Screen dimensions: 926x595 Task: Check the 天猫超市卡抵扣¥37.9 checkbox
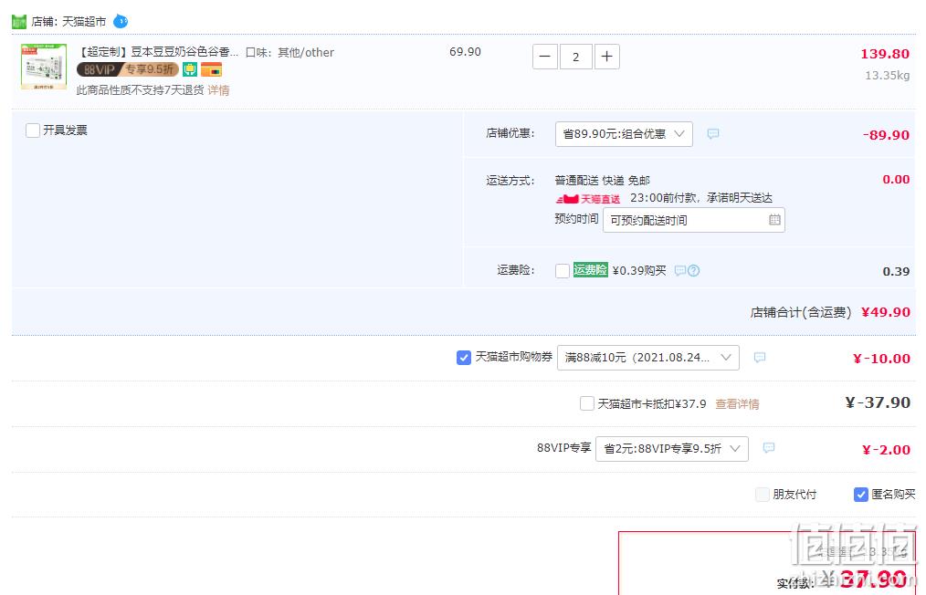(587, 403)
